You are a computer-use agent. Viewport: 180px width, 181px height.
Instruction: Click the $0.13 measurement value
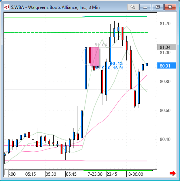tap(116, 63)
